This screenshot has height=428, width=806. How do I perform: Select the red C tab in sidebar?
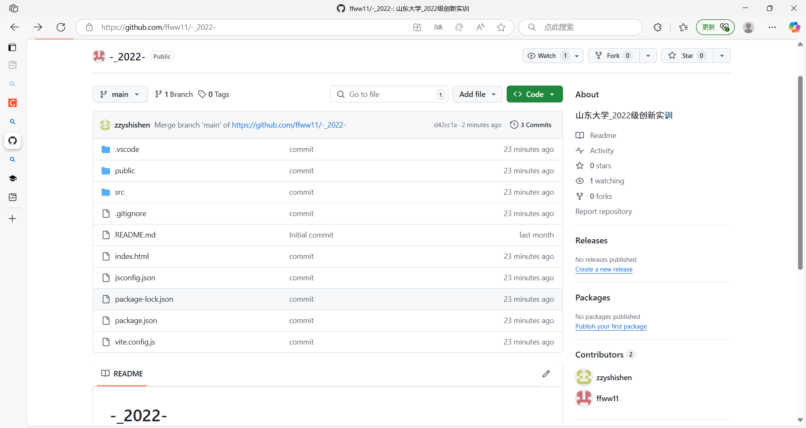tap(13, 103)
